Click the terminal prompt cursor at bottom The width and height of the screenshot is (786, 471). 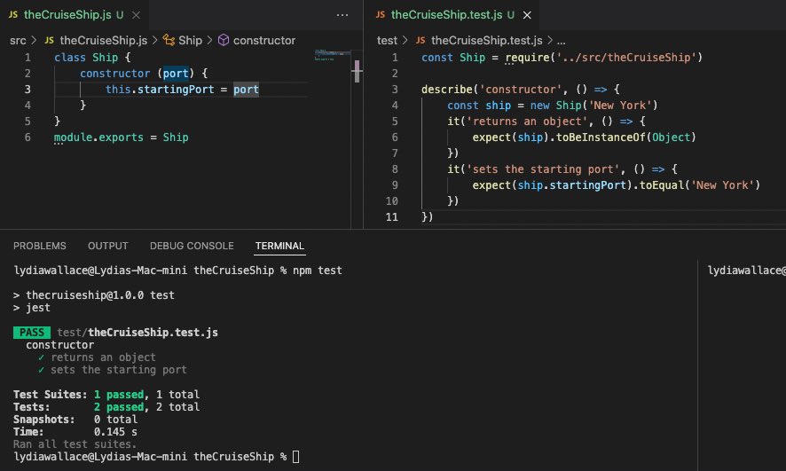tap(295, 457)
